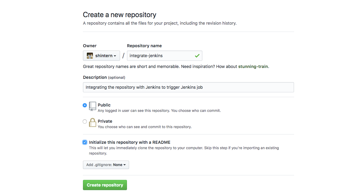361x191 pixels.
Task: Click the Public option label text
Action: click(104, 105)
